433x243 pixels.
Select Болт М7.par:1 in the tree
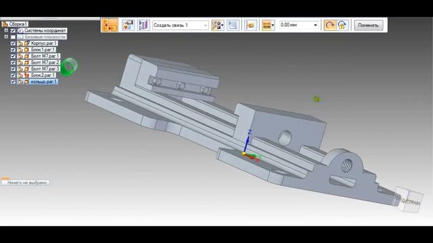[45, 56]
